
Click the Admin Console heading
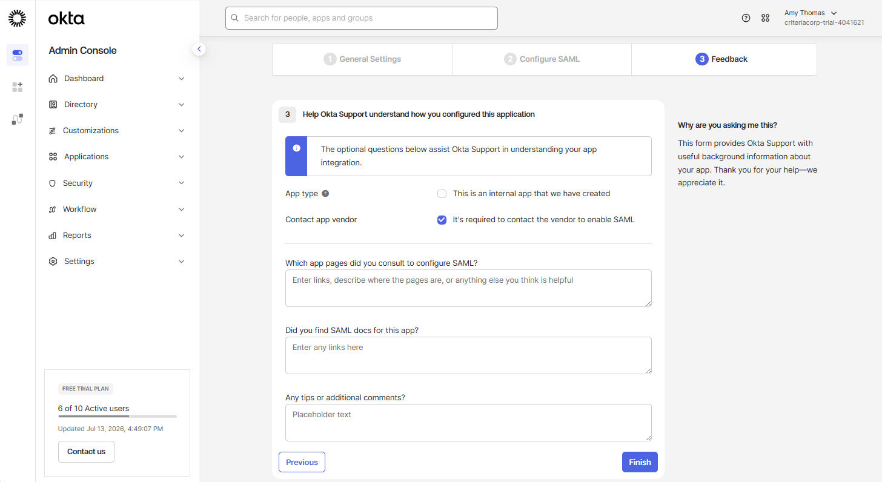point(82,51)
